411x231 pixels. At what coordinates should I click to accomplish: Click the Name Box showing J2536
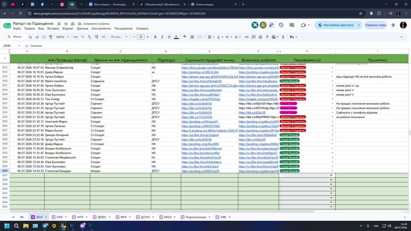pyautogui.click(x=12, y=46)
